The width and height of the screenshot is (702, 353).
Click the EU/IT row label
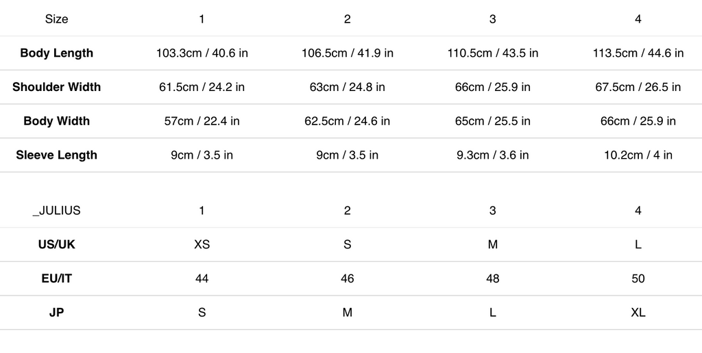click(56, 279)
